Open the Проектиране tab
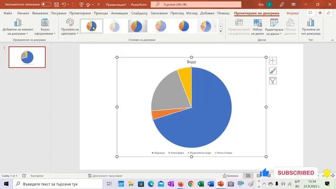 pos(80,13)
